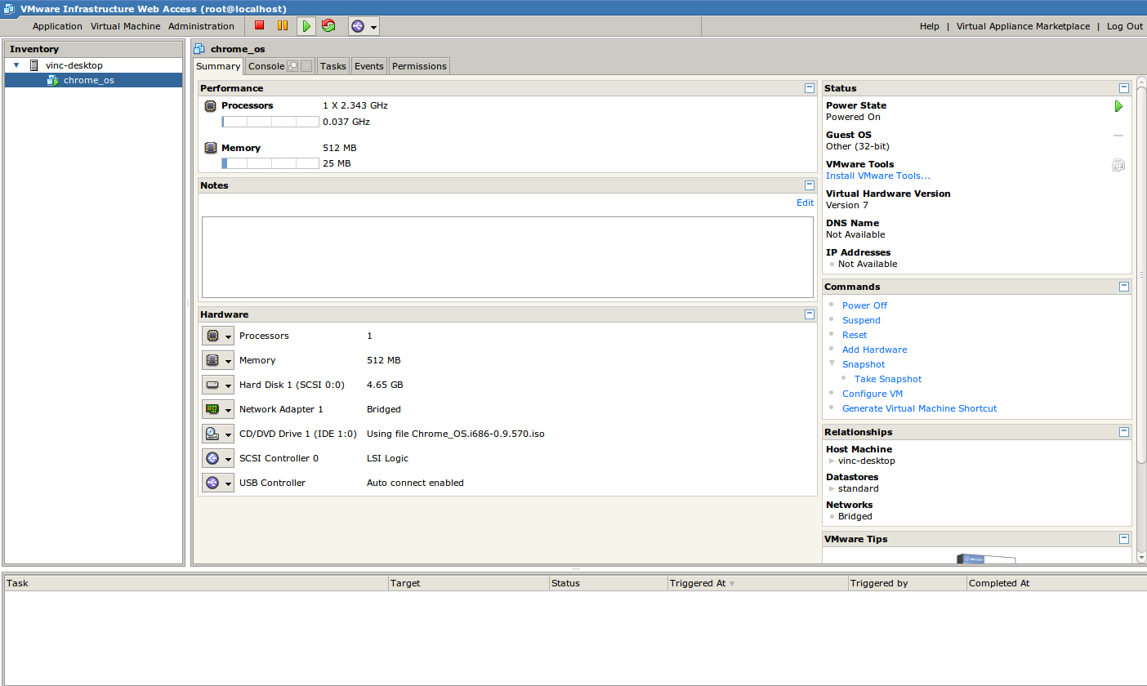
Task: Click the USB devices toolbar icon
Action: (358, 26)
